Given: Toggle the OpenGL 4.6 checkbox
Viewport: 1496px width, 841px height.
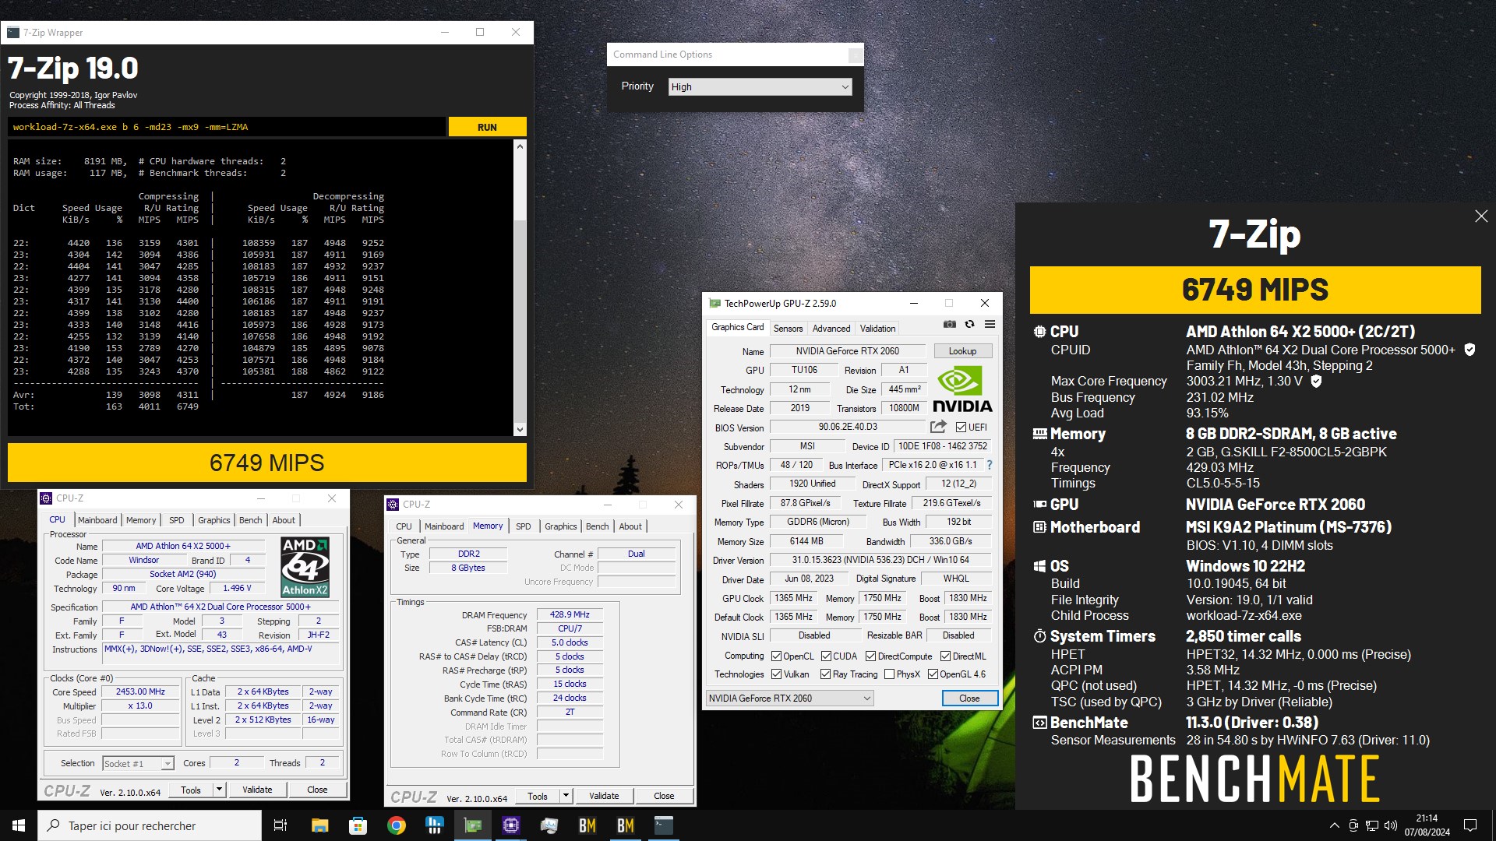Looking at the screenshot, I should pos(933,674).
